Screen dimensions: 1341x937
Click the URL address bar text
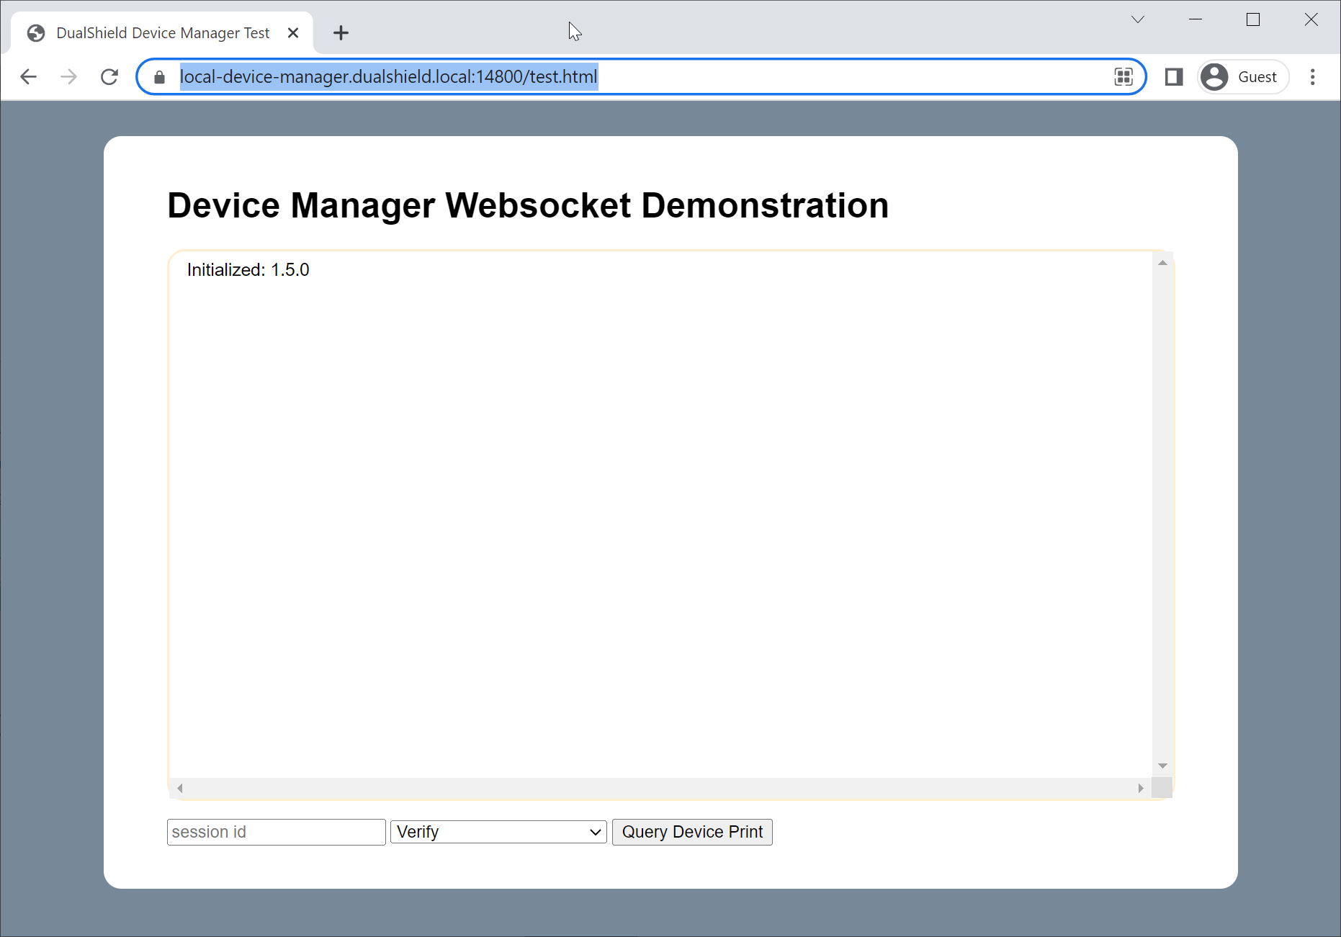tap(389, 77)
